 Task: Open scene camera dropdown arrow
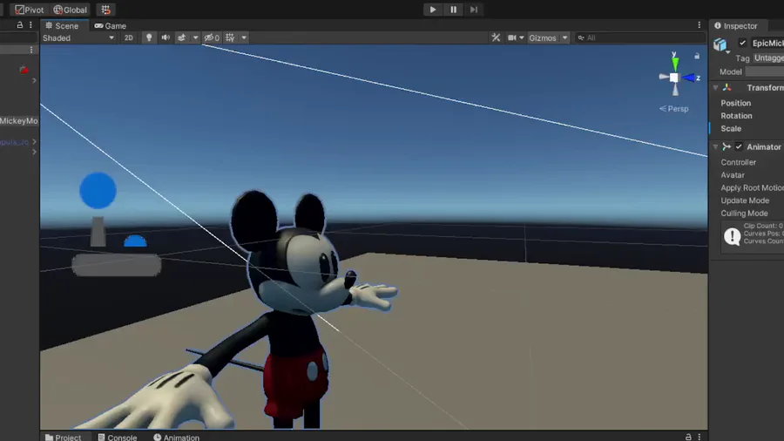point(522,38)
